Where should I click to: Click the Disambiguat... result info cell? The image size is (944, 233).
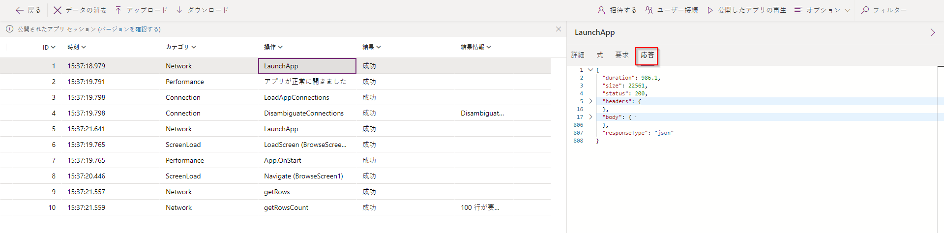pyautogui.click(x=482, y=113)
